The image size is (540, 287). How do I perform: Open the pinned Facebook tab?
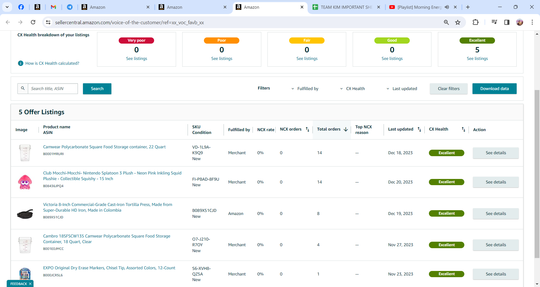21,7
